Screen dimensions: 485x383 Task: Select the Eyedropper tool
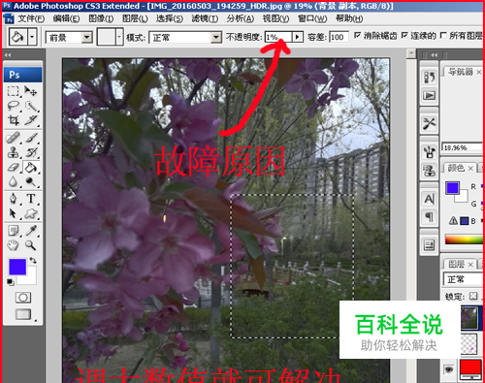(31, 231)
